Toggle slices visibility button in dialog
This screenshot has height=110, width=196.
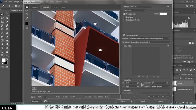(27, 28)
